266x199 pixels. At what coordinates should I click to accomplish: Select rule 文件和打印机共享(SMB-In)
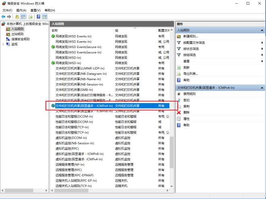pyautogui.click(x=110, y=90)
